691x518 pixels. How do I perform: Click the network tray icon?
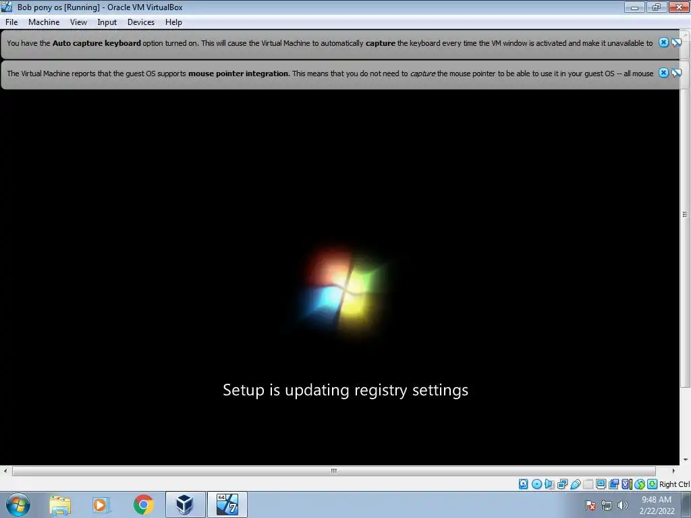coord(607,505)
